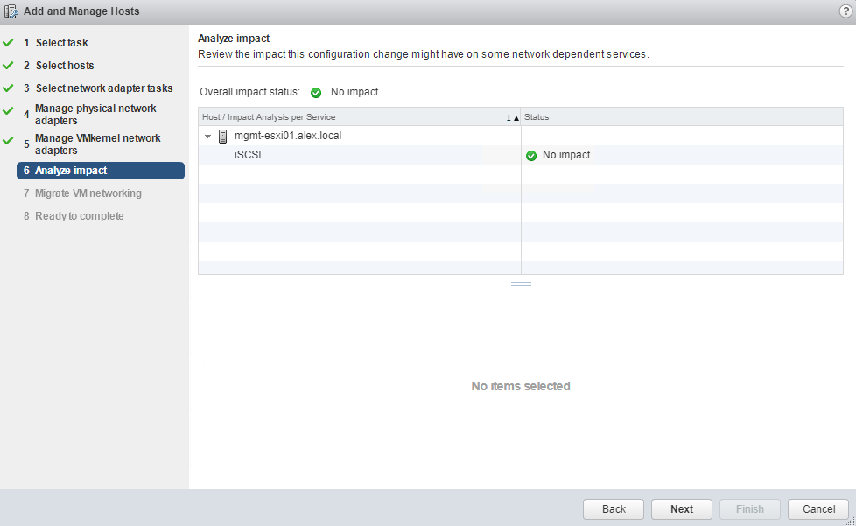Click the Add and Manage Hosts title icon
This screenshot has height=526, width=856.
pos(11,11)
